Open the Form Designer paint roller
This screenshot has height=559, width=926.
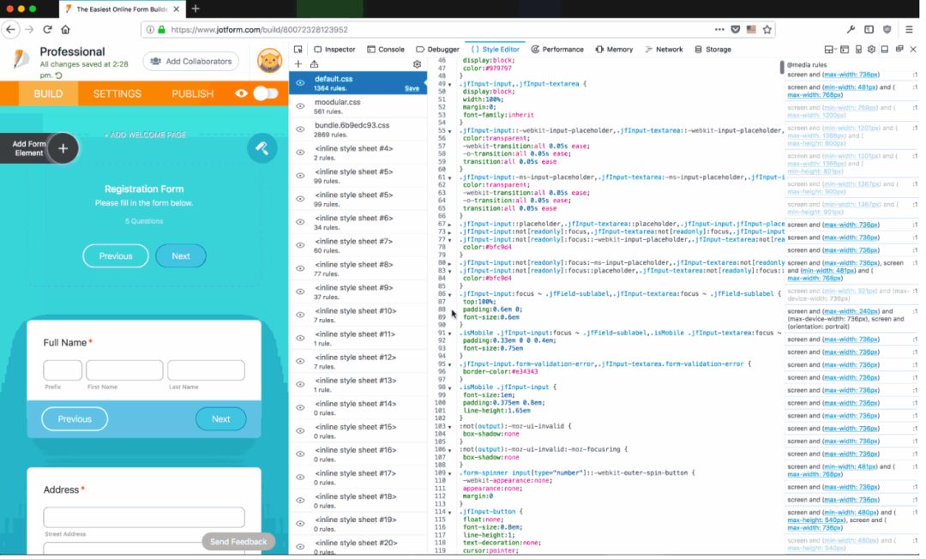point(262,148)
